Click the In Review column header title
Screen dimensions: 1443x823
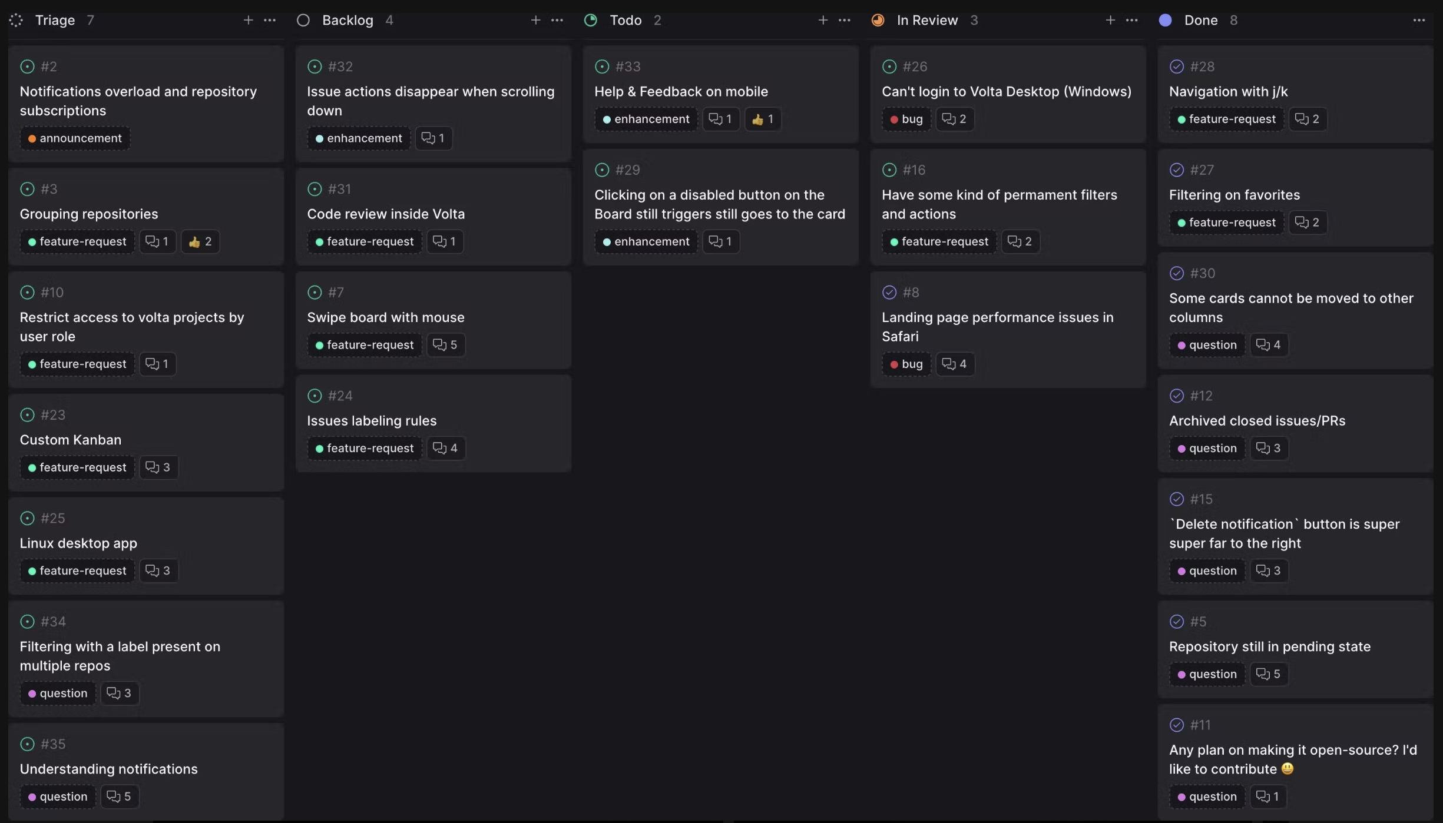[x=927, y=21]
